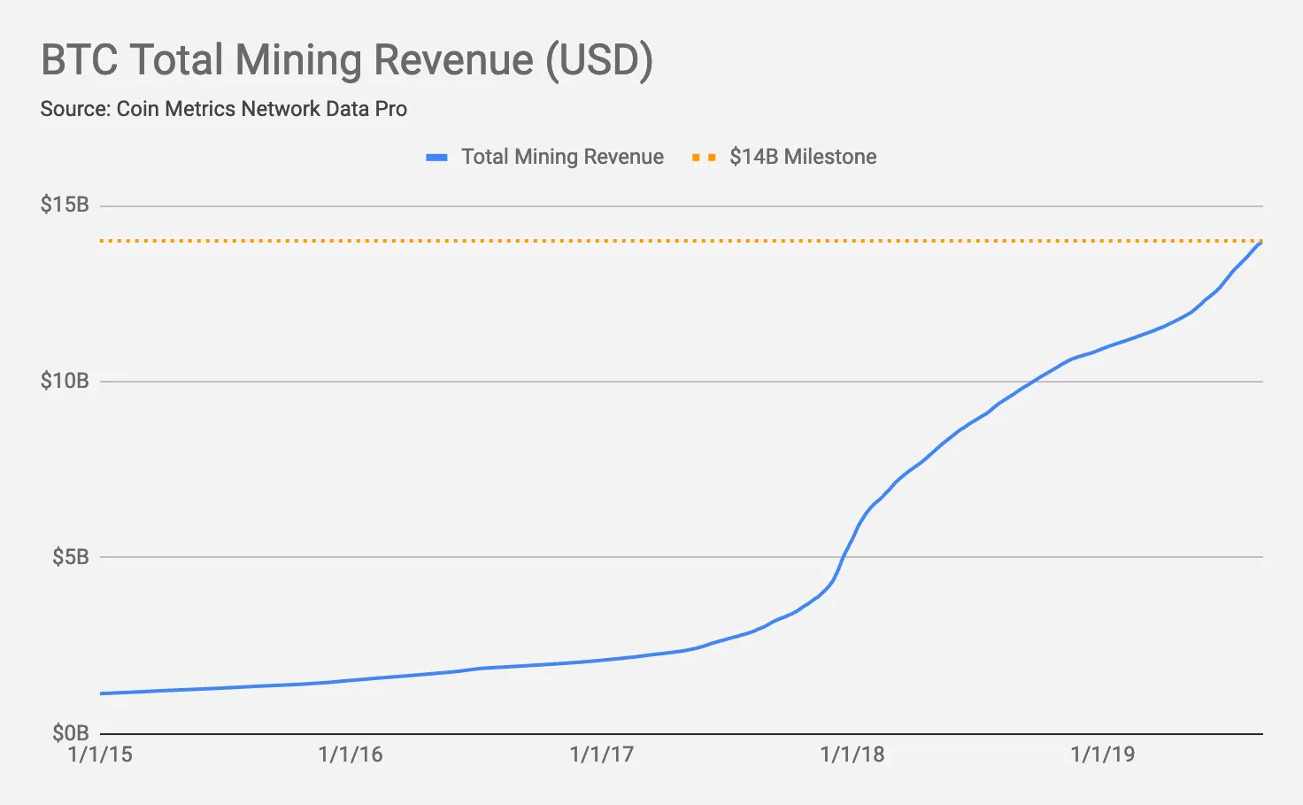Select the 1/1/17 date on x-axis

tap(602, 755)
